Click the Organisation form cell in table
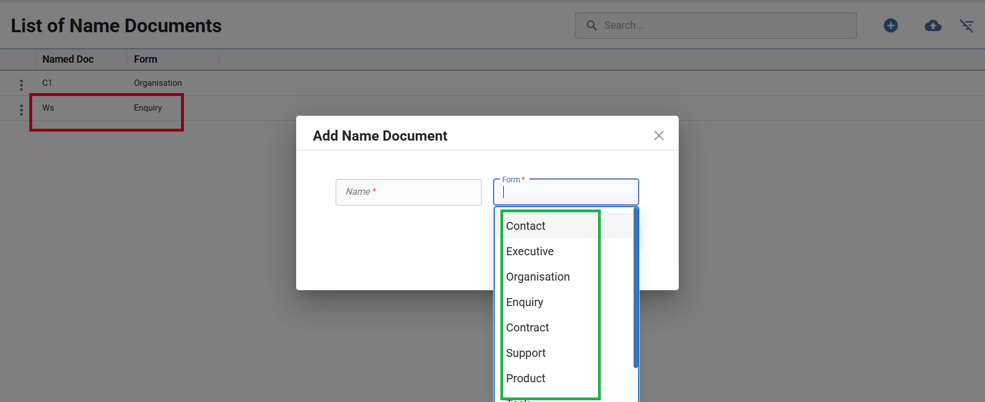 158,83
